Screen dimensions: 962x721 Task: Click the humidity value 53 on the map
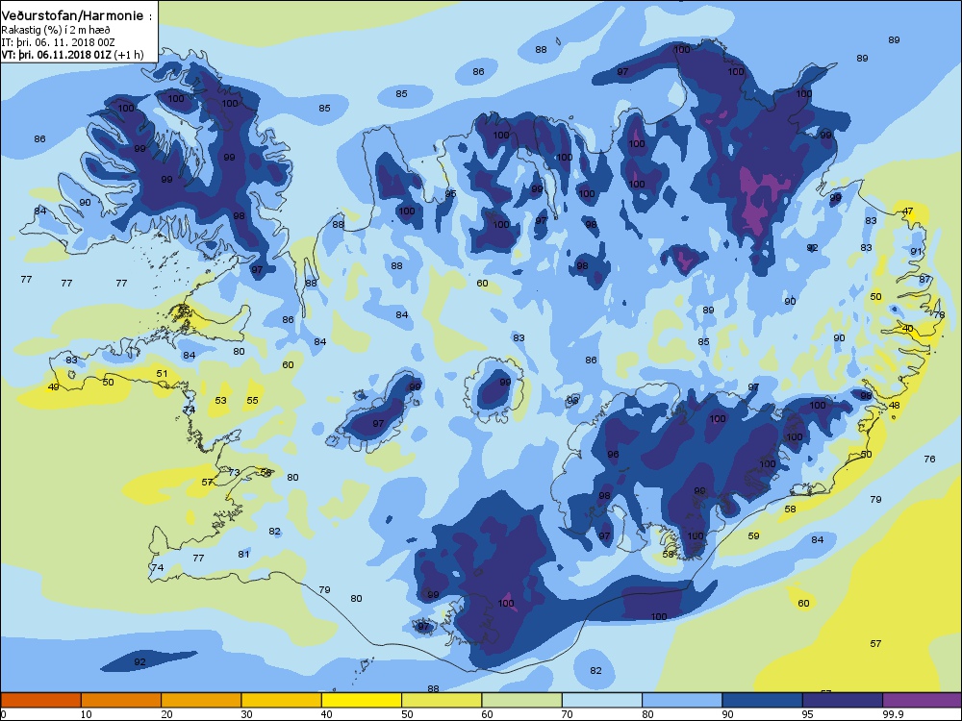pyautogui.click(x=221, y=400)
